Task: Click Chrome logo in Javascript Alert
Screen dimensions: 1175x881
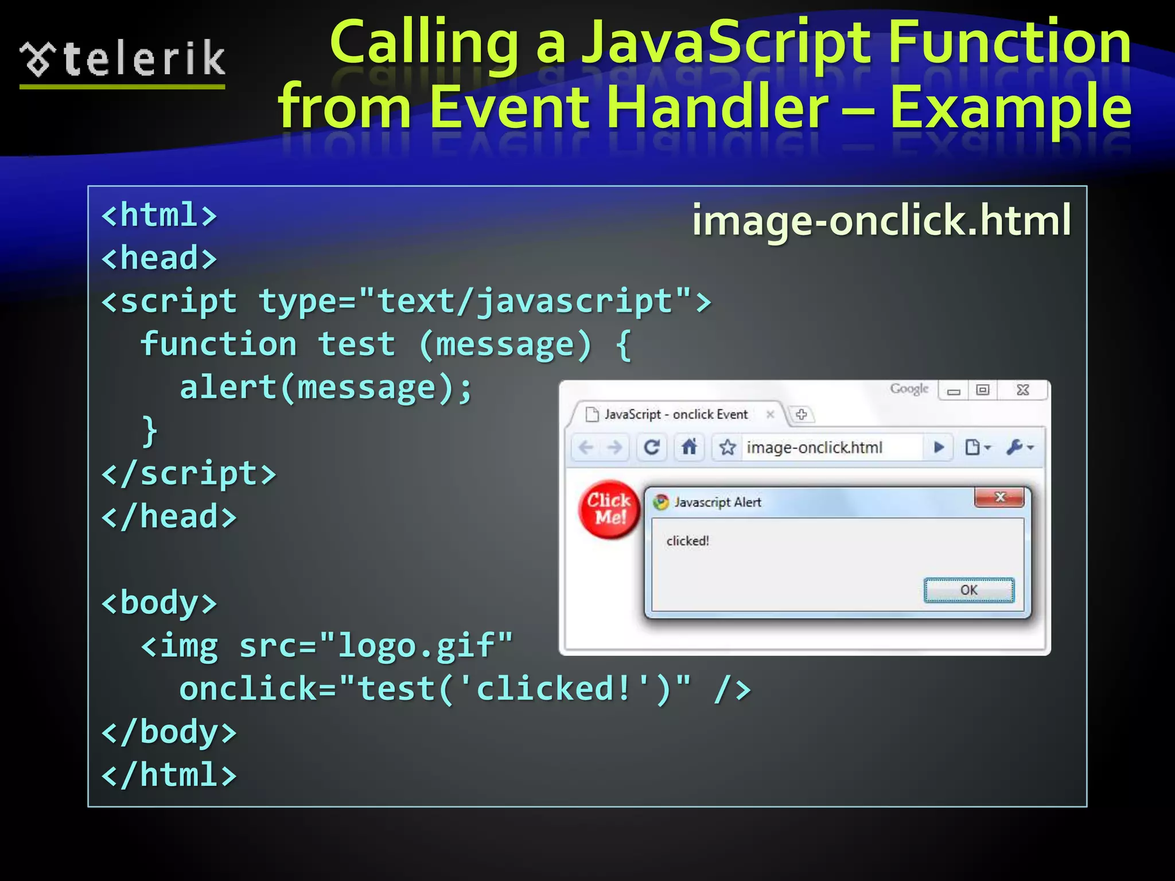Action: pos(661,502)
